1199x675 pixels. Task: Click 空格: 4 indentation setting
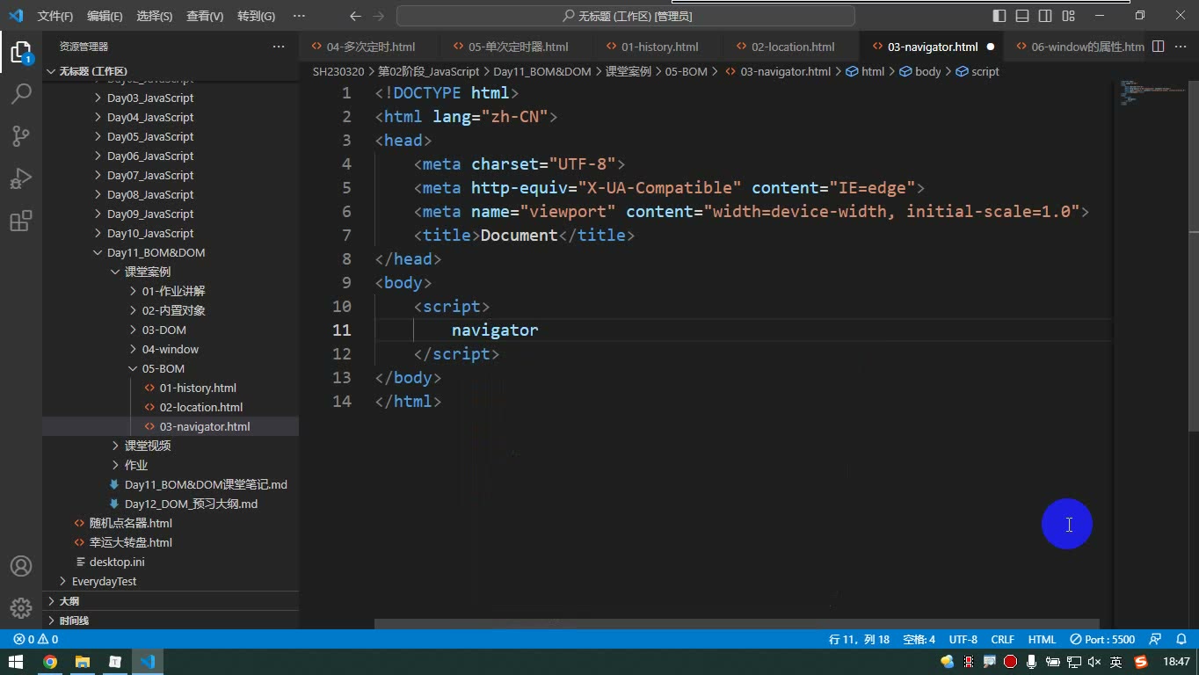coord(919,639)
